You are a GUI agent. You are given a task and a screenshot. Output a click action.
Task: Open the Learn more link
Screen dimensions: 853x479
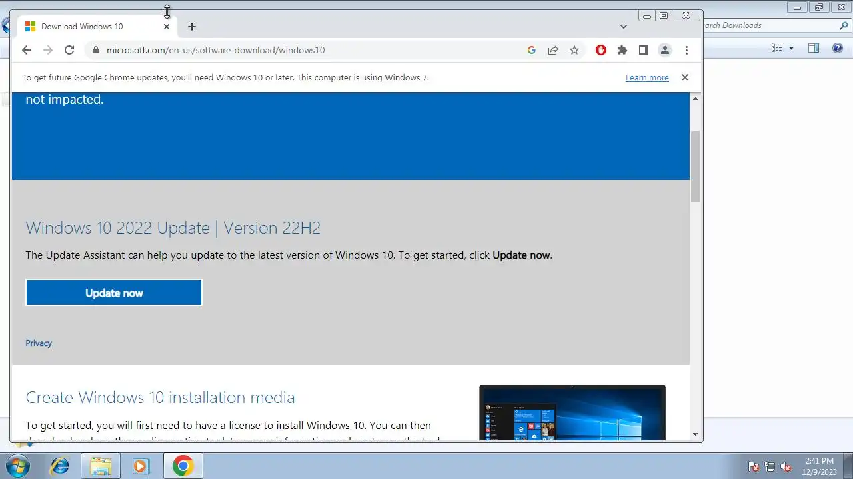tap(647, 78)
